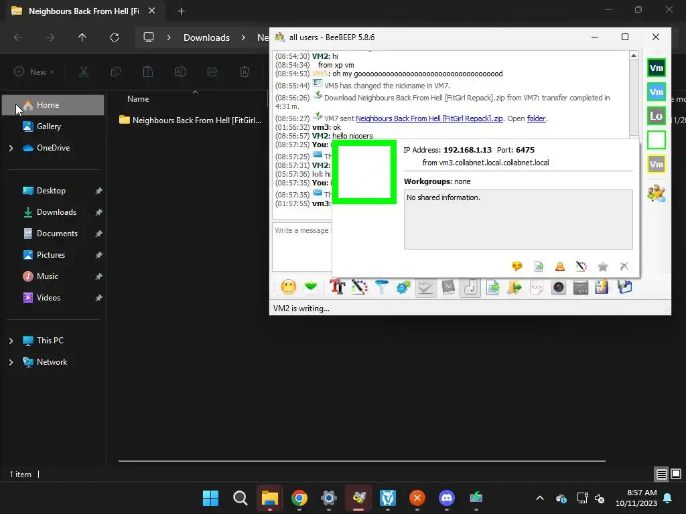The width and height of the screenshot is (686, 514).
Task: Buzz the user with the bell icon
Action: (560, 266)
